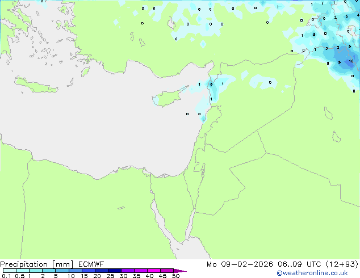This screenshot has width=360, height=278.
Task: Click the '0.5' legend scale label
Action: point(20,276)
